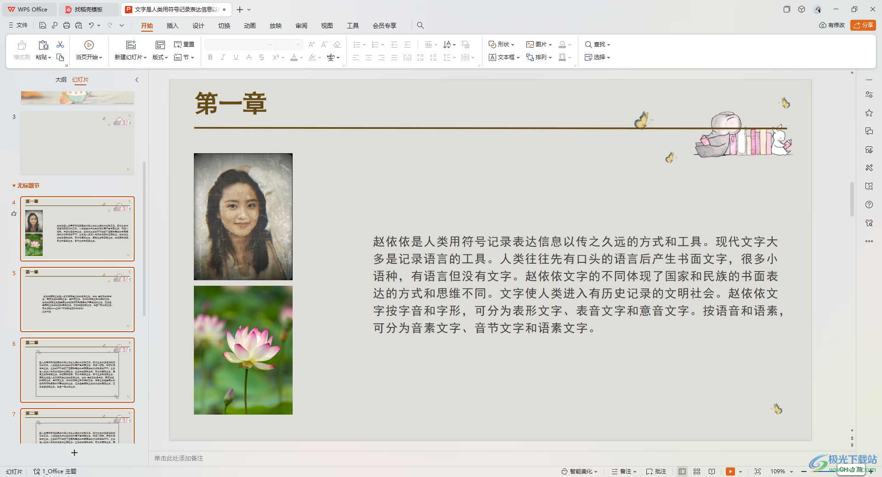The image size is (882, 477).
Task: Increase font size with A+ icon
Action: 312,44
